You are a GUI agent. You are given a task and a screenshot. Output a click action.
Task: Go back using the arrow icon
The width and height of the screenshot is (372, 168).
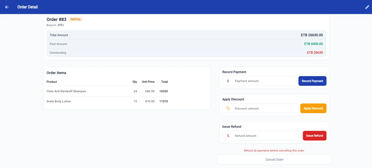pos(7,7)
